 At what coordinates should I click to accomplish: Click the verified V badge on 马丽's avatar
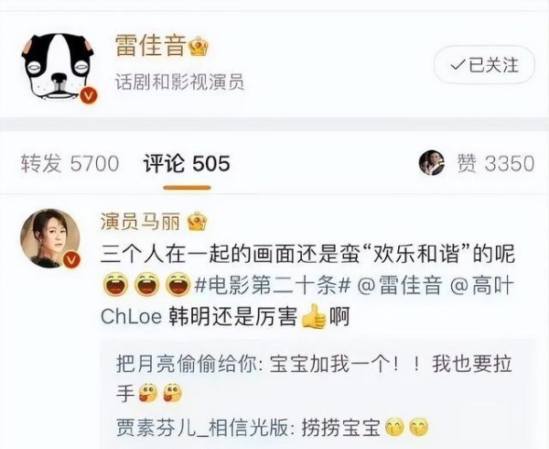[x=71, y=259]
